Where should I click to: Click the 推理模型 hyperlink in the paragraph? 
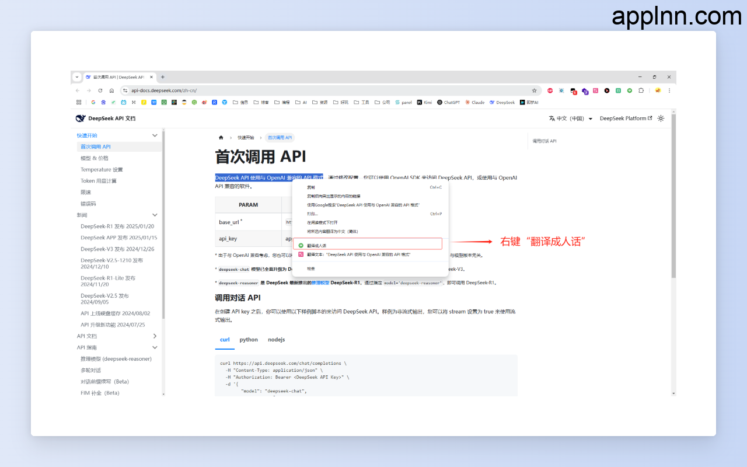[x=320, y=283]
